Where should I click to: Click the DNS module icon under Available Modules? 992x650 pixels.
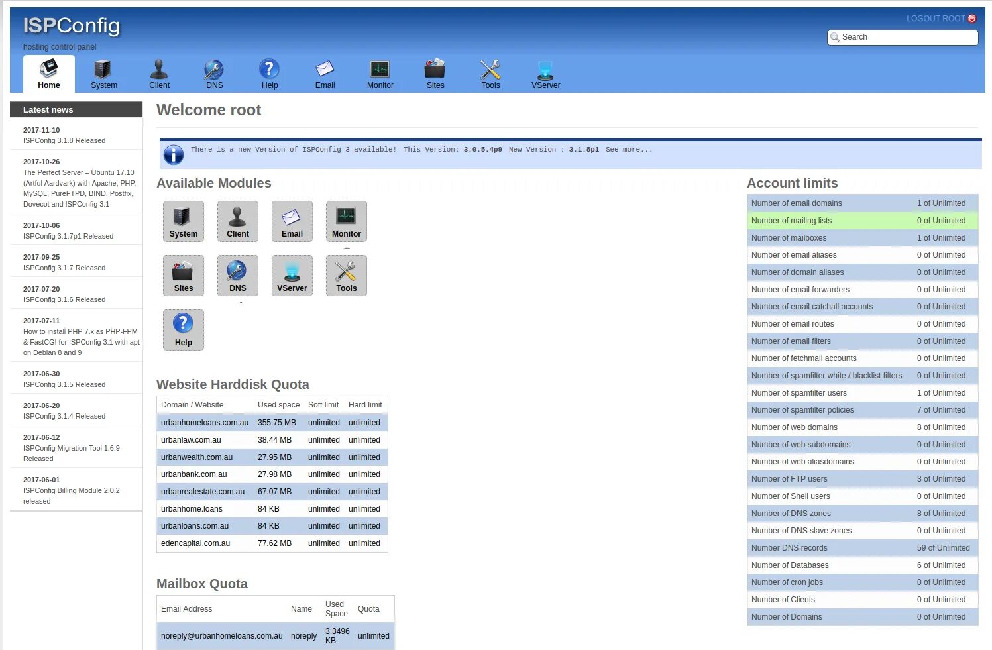238,276
